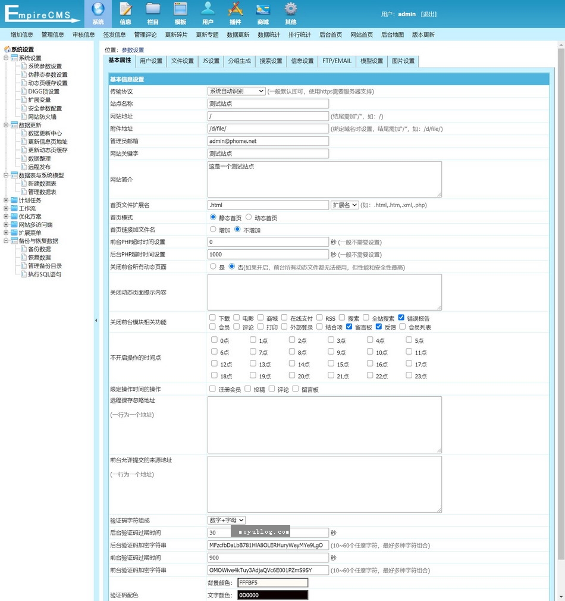
Task: Collapse the 系统设置 tree node
Action: click(6, 58)
